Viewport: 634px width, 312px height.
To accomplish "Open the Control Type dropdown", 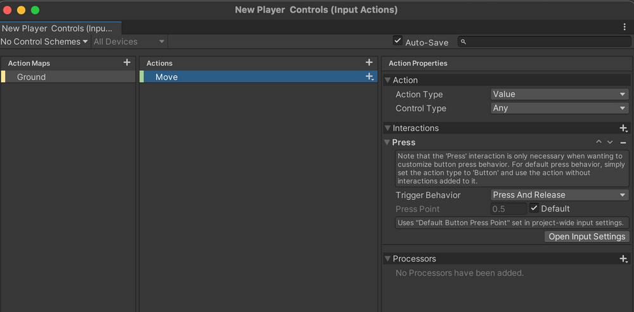I will coord(560,108).
